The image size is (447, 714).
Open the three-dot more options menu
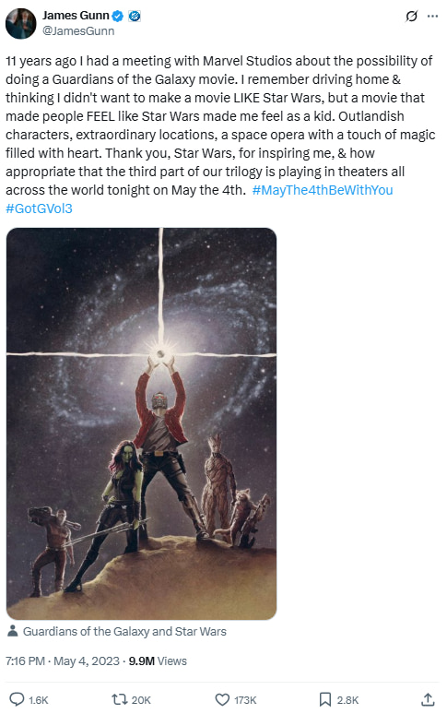pos(432,17)
